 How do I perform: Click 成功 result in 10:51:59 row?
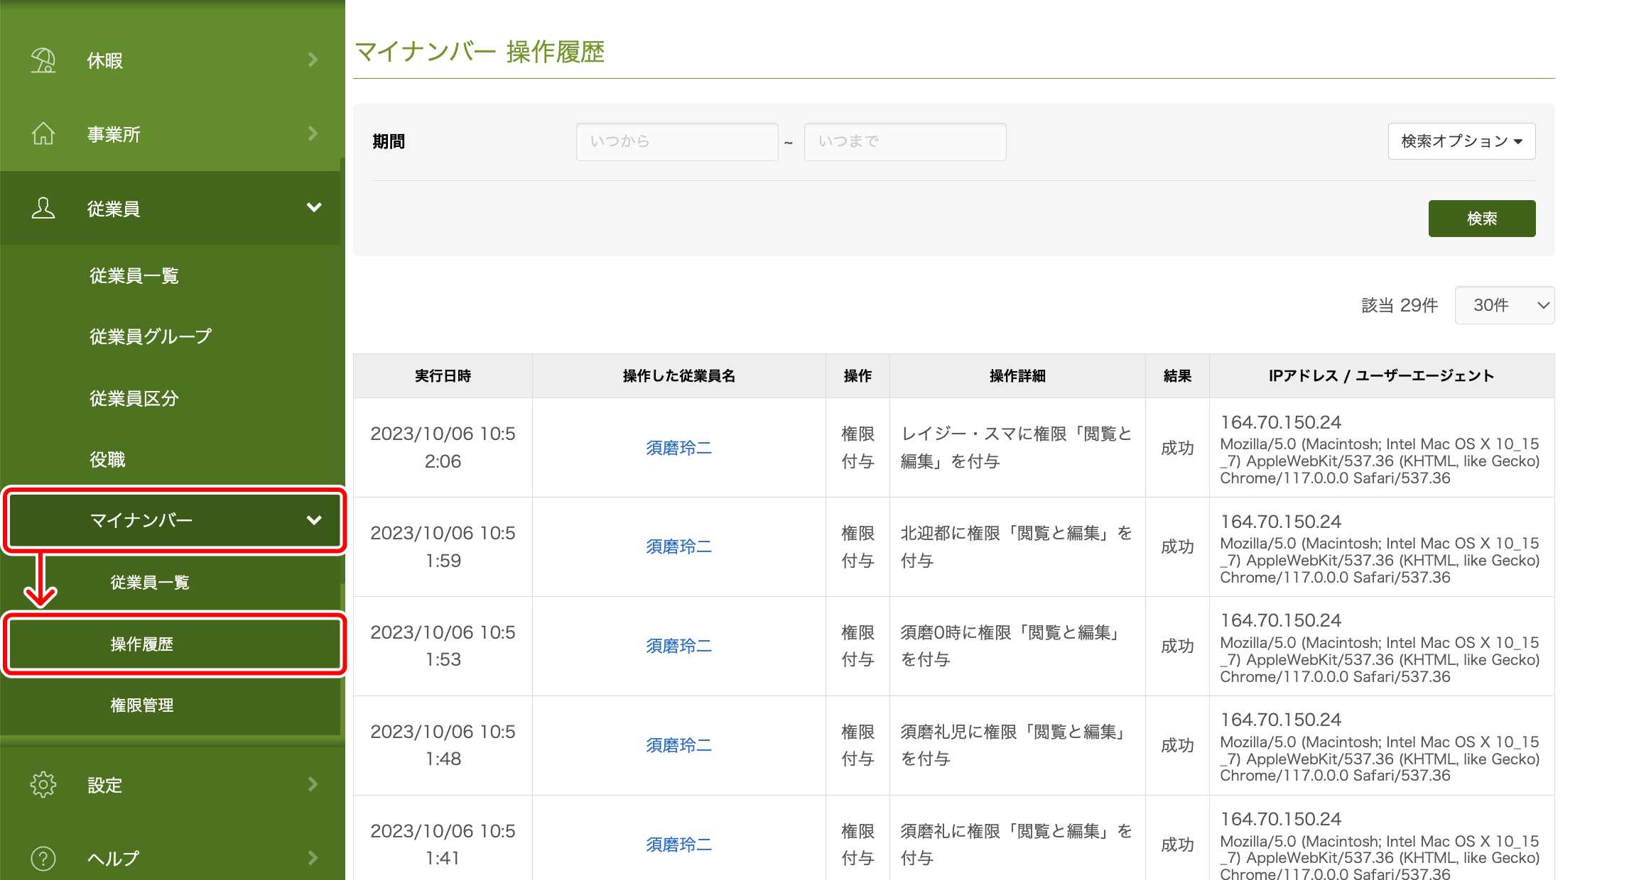tap(1177, 546)
